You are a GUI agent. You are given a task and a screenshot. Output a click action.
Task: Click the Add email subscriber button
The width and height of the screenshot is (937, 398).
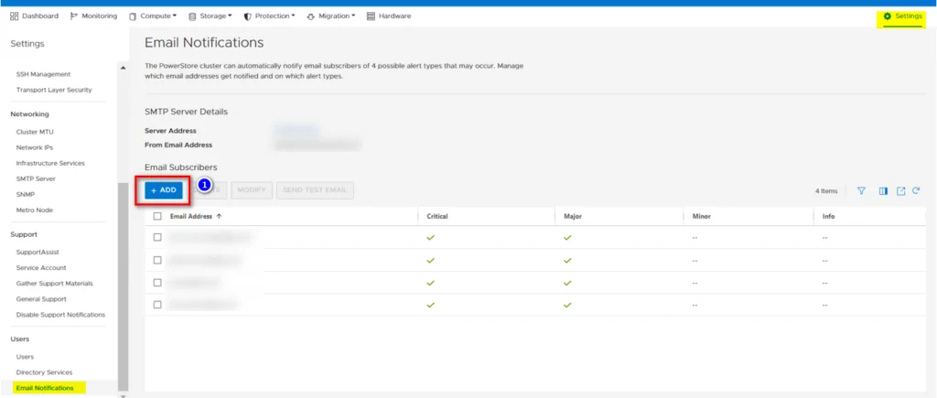click(164, 190)
